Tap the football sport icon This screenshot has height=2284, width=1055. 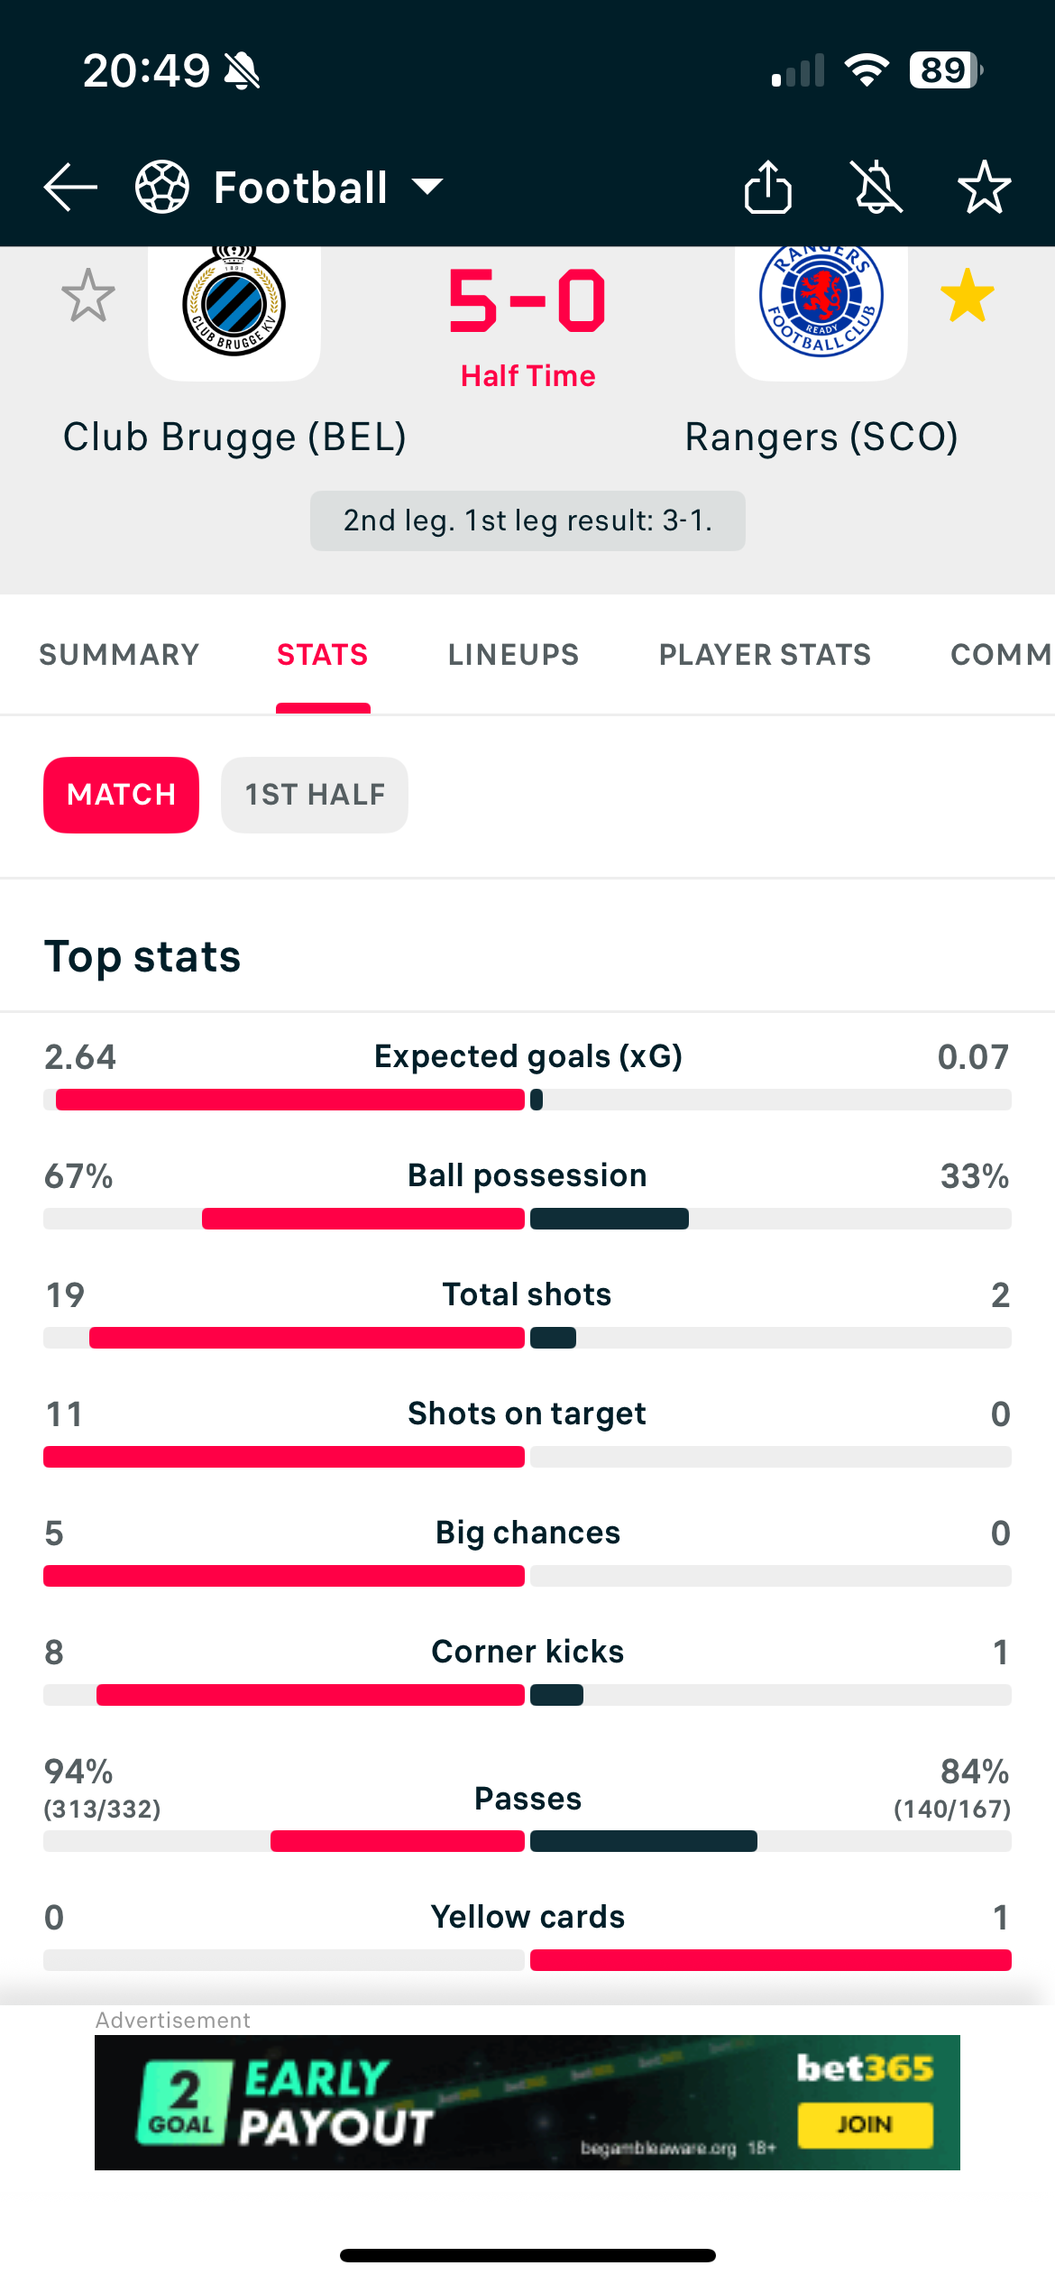[x=162, y=187]
